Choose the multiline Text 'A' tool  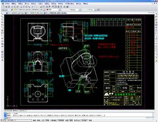coord(2,60)
